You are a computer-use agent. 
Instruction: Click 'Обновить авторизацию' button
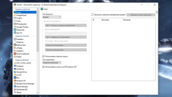click(66, 50)
